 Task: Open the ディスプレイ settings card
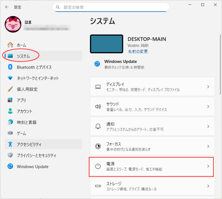pos(152,87)
